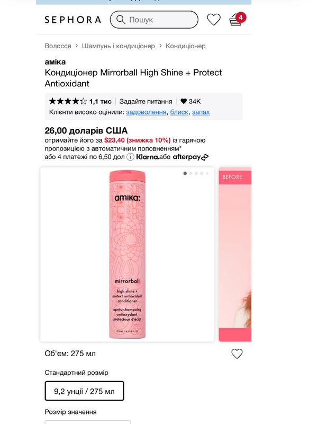Open the Кондиціонер breadcrumb category
The width and height of the screenshot is (309, 424).
pyautogui.click(x=185, y=46)
